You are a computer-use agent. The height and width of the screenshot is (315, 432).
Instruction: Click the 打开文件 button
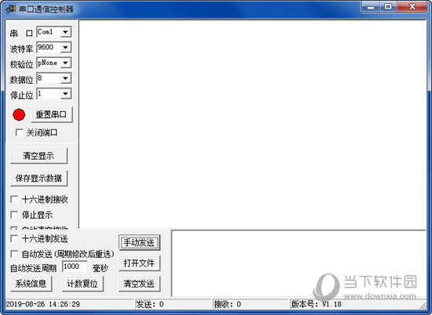point(139,263)
